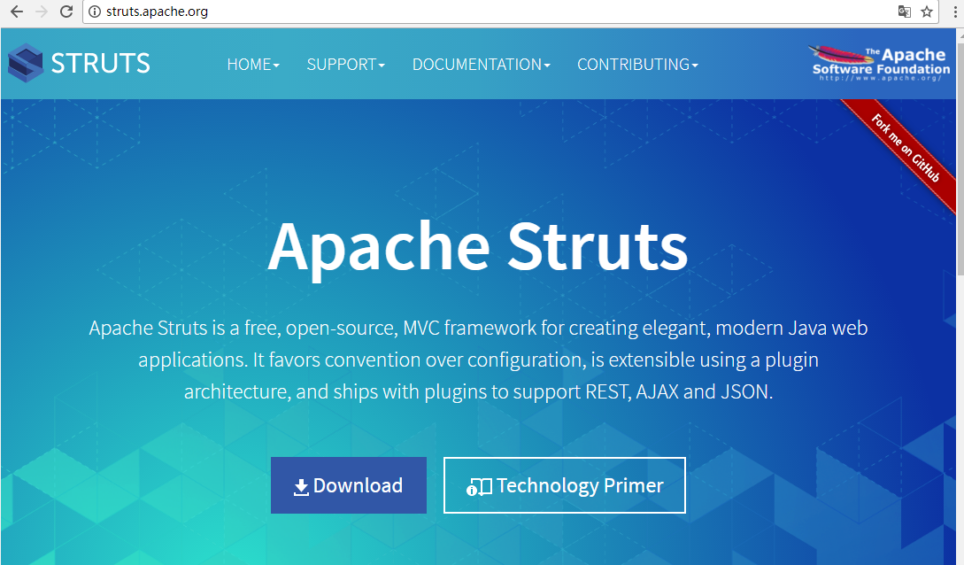
Task: Expand the SUPPORT dropdown menu
Action: pyautogui.click(x=345, y=64)
